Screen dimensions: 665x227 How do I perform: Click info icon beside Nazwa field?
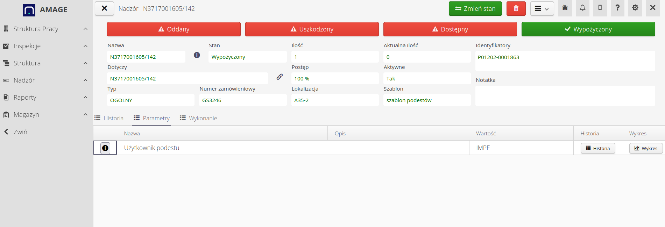point(197,55)
